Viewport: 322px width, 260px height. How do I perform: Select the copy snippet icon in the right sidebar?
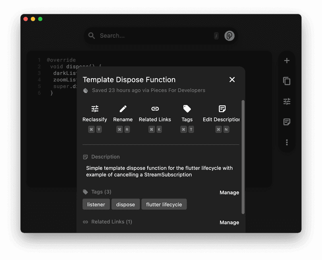(287, 81)
